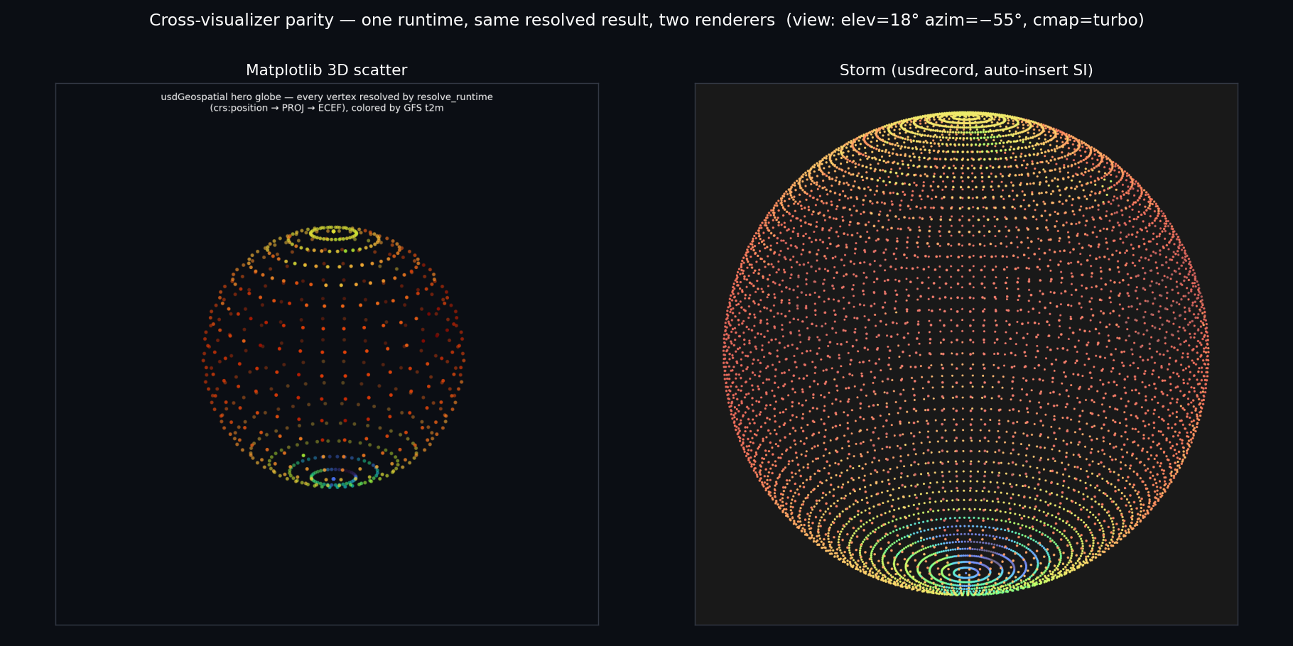Select the 'Storm (usdrecord, auto-insert SI)' title

[x=966, y=70]
